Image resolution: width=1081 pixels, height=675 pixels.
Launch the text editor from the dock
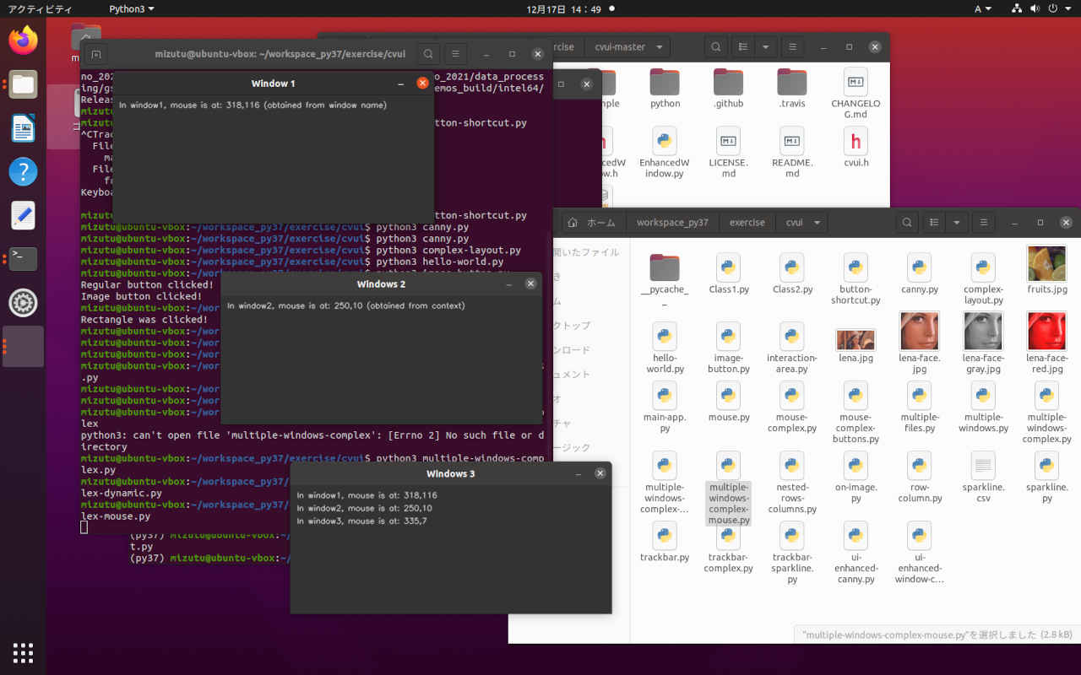23,215
